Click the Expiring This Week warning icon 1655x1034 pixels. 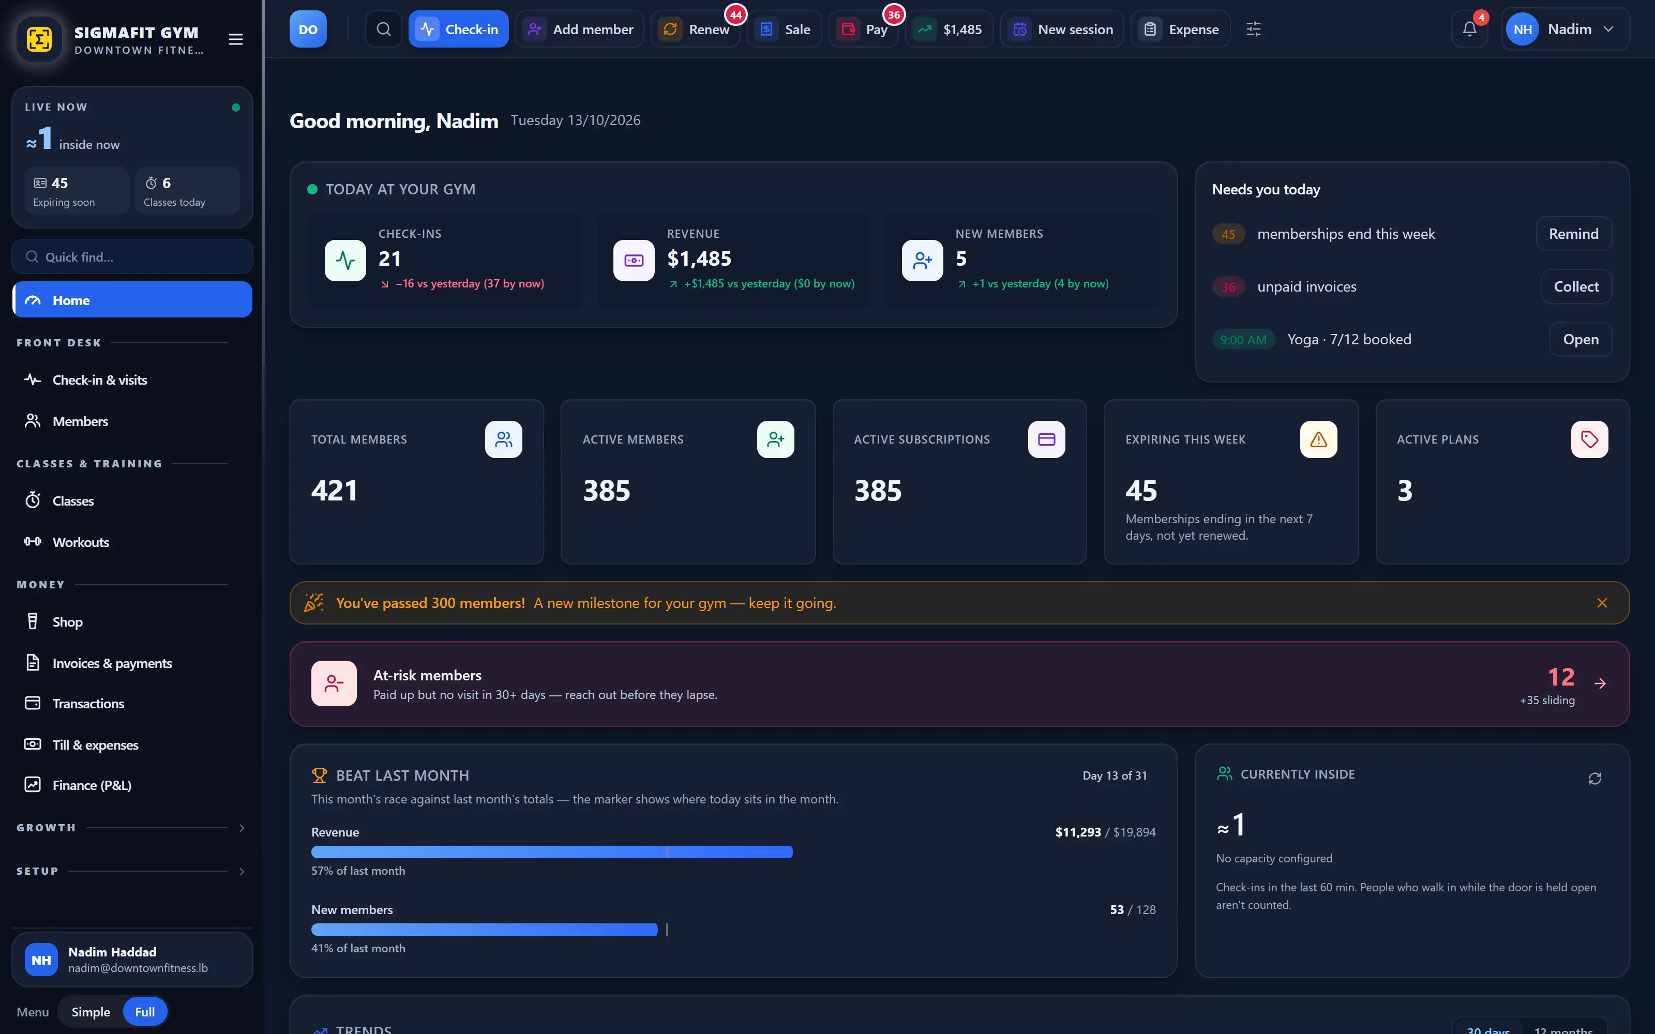pyautogui.click(x=1318, y=439)
